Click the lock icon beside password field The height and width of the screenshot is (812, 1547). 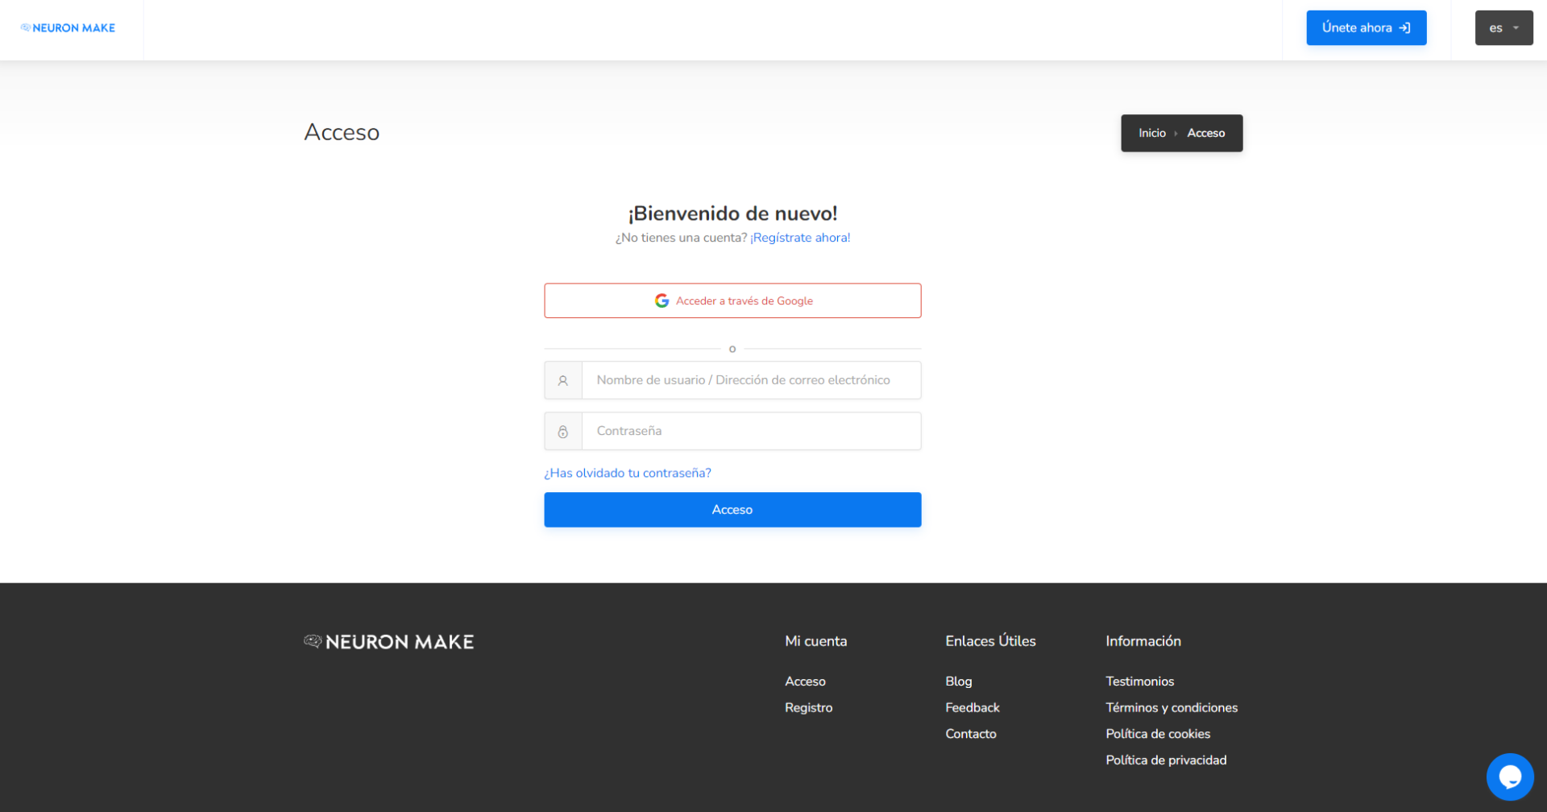[x=563, y=432]
